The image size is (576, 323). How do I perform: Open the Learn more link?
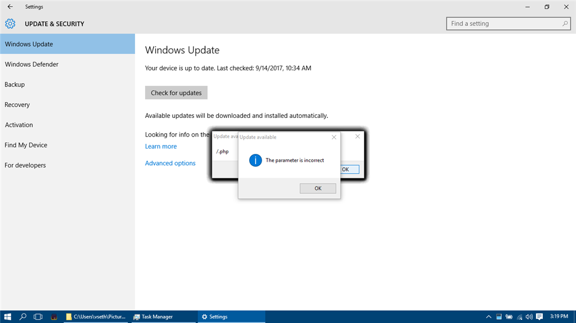(x=161, y=147)
